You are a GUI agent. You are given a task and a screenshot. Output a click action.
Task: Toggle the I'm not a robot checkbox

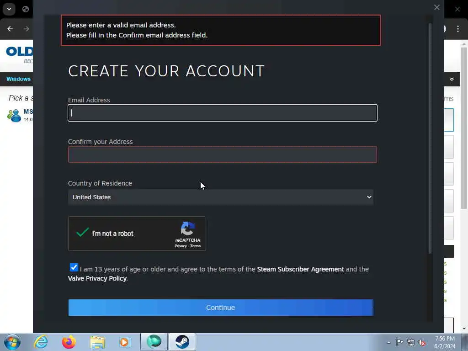click(82, 233)
